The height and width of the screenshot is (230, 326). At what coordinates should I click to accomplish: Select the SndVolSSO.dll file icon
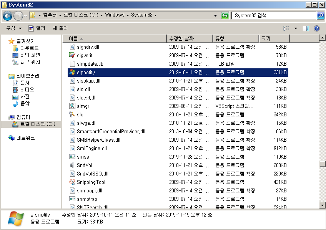tap(72, 174)
